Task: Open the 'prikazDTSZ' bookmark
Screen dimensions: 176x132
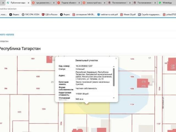Action: [168, 14]
